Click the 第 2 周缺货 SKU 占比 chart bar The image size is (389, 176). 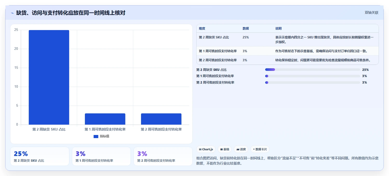(x=49, y=77)
